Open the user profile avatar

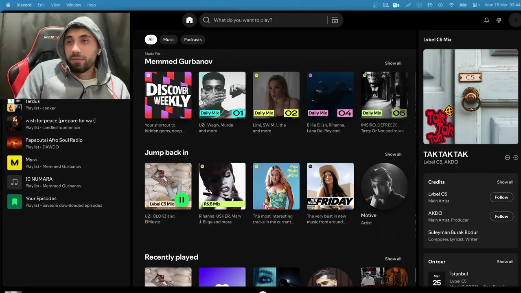point(516,20)
